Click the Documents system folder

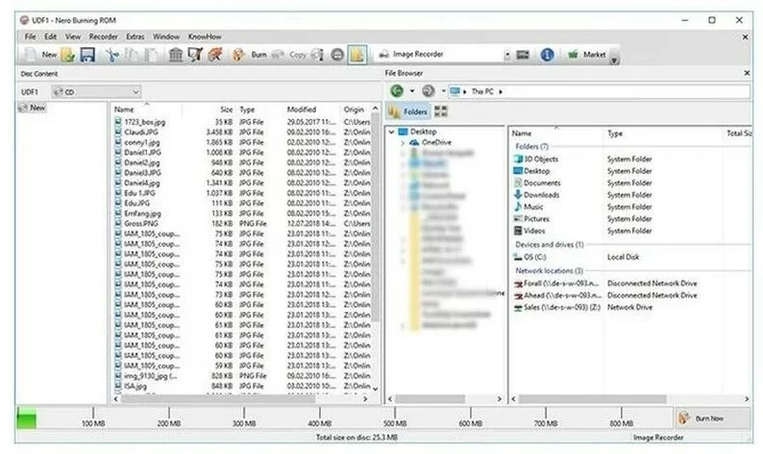click(x=542, y=182)
